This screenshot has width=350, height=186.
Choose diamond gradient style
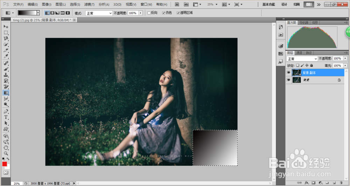[x=68, y=13]
